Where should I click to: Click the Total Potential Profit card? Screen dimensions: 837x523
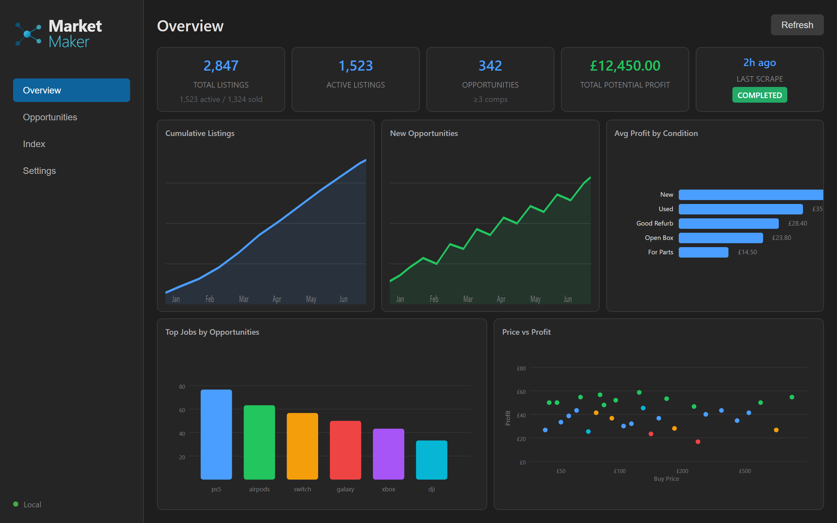624,79
